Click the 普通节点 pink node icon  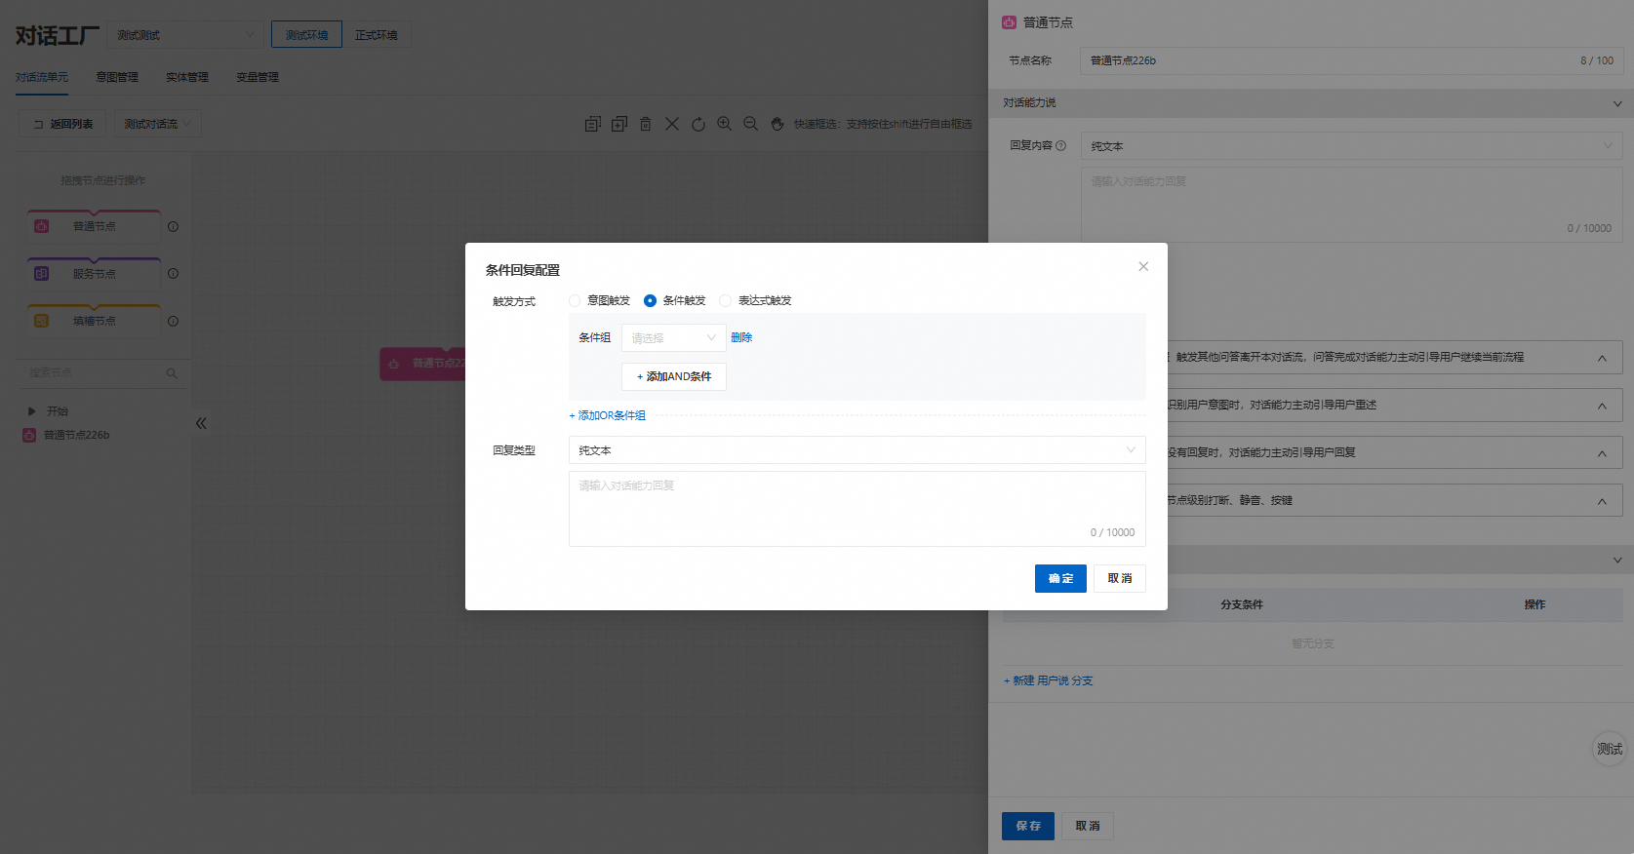point(42,226)
